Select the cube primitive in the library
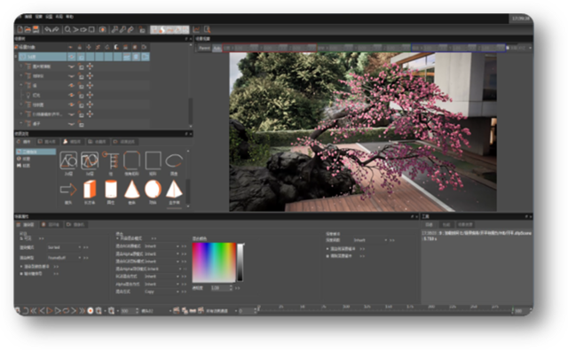This screenshot has height=350, width=568. click(x=90, y=189)
